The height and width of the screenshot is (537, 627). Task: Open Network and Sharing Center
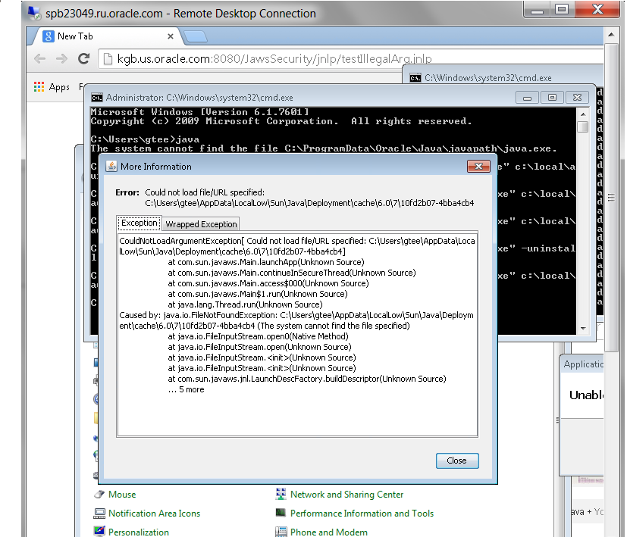(346, 495)
